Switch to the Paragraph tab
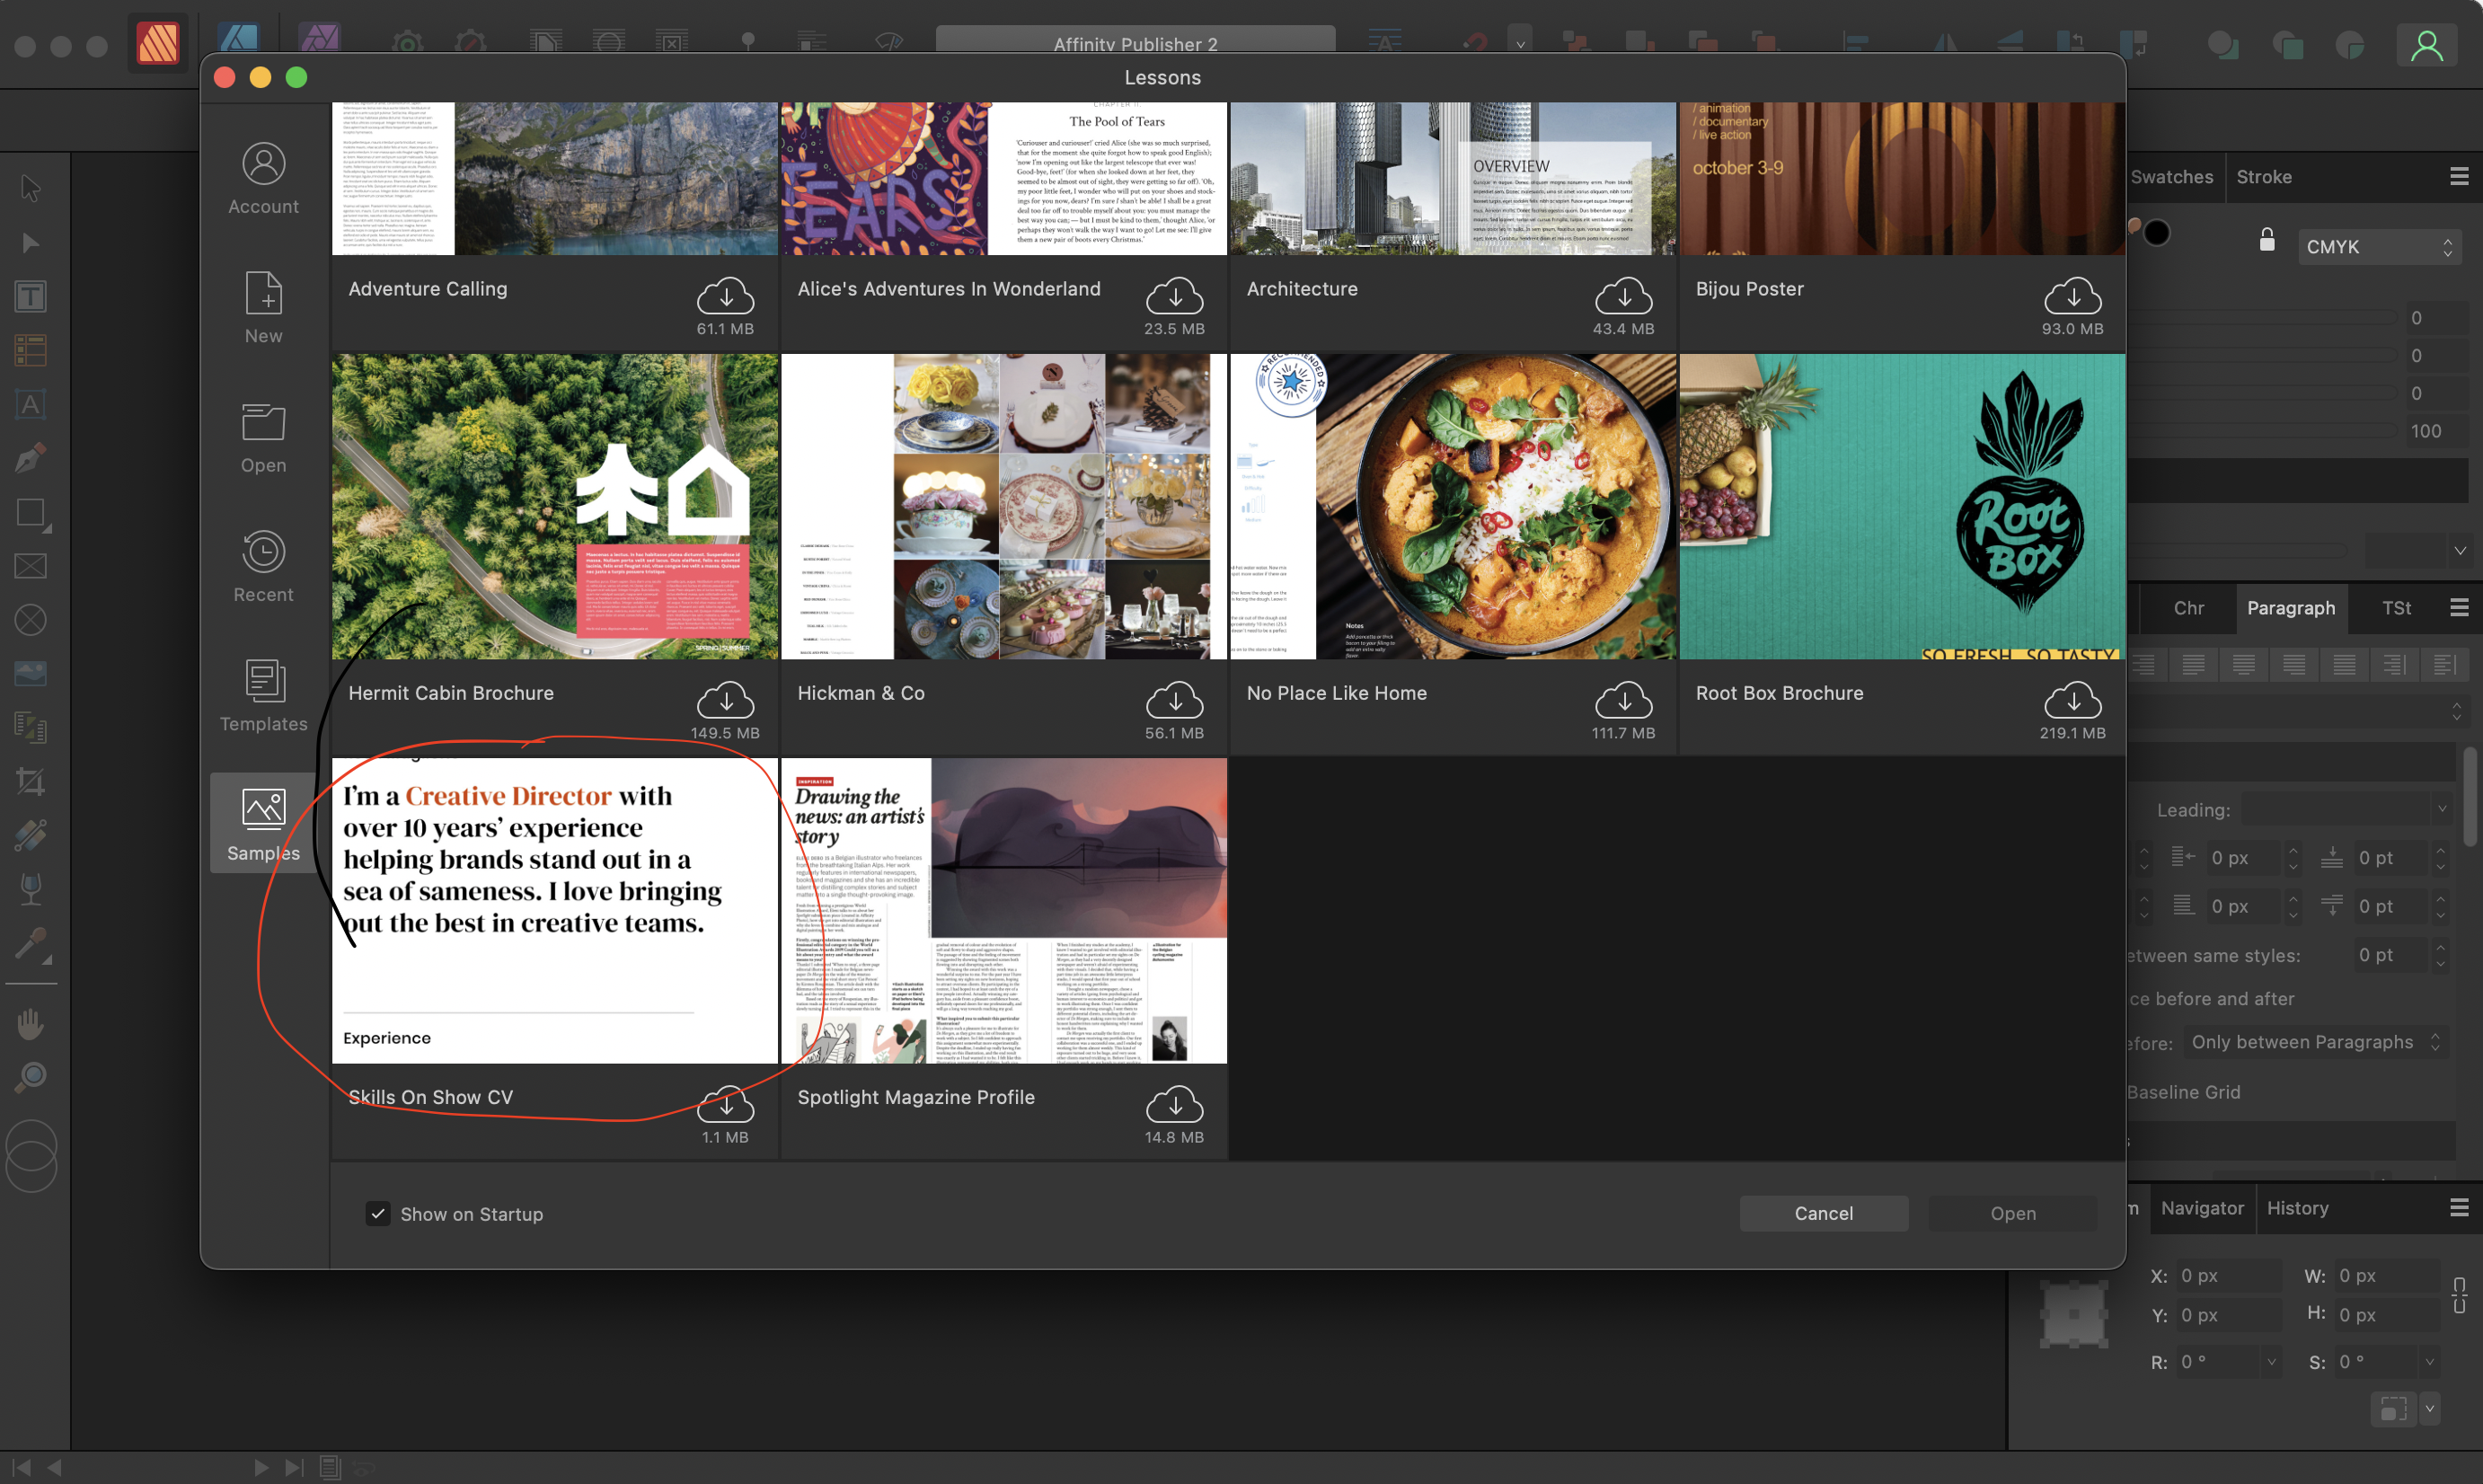2483x1484 pixels. [x=2290, y=608]
